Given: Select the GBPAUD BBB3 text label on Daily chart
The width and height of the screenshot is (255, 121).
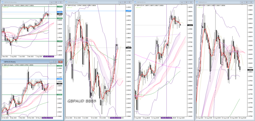Looking at the screenshot, I should [x=82, y=101].
